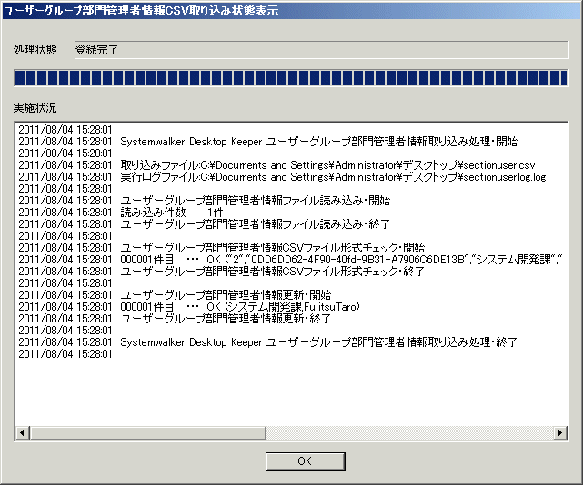Click the dialog title bar text
Screen dimensions: 583x485
tap(142, 11)
